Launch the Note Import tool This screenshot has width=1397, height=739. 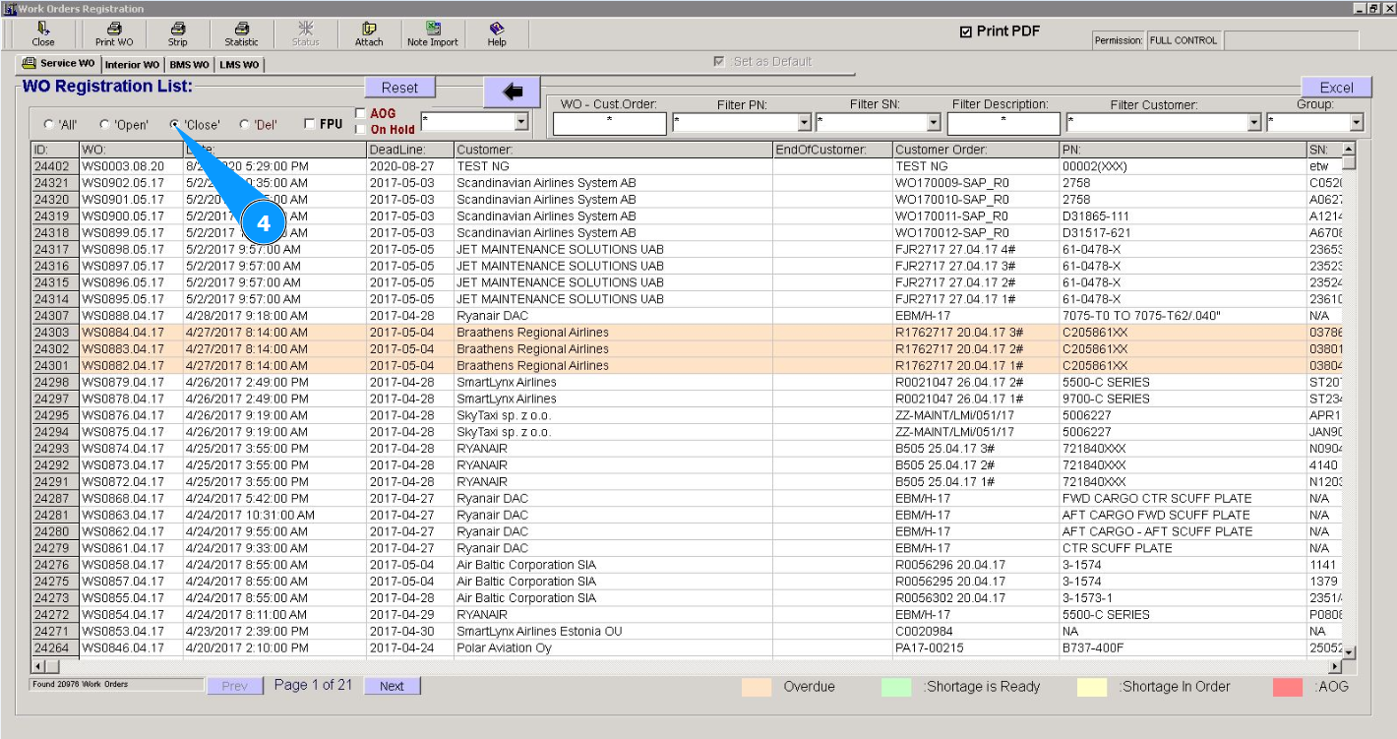click(433, 34)
